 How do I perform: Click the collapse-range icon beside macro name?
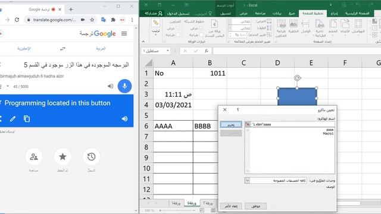pos(248,124)
